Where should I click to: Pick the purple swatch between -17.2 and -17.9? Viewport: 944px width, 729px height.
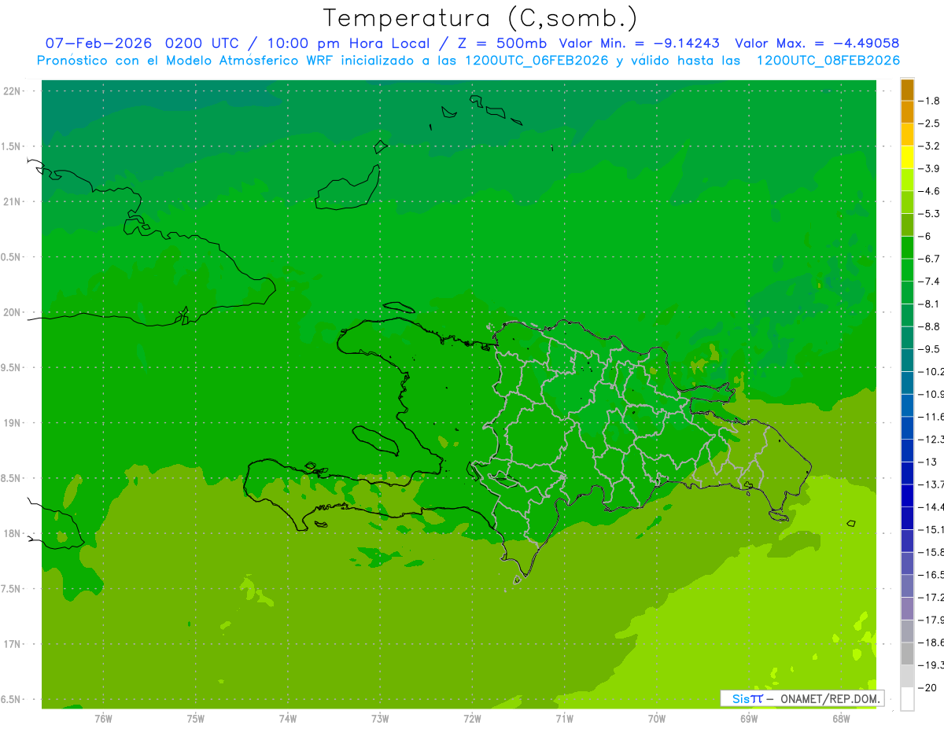tap(907, 609)
